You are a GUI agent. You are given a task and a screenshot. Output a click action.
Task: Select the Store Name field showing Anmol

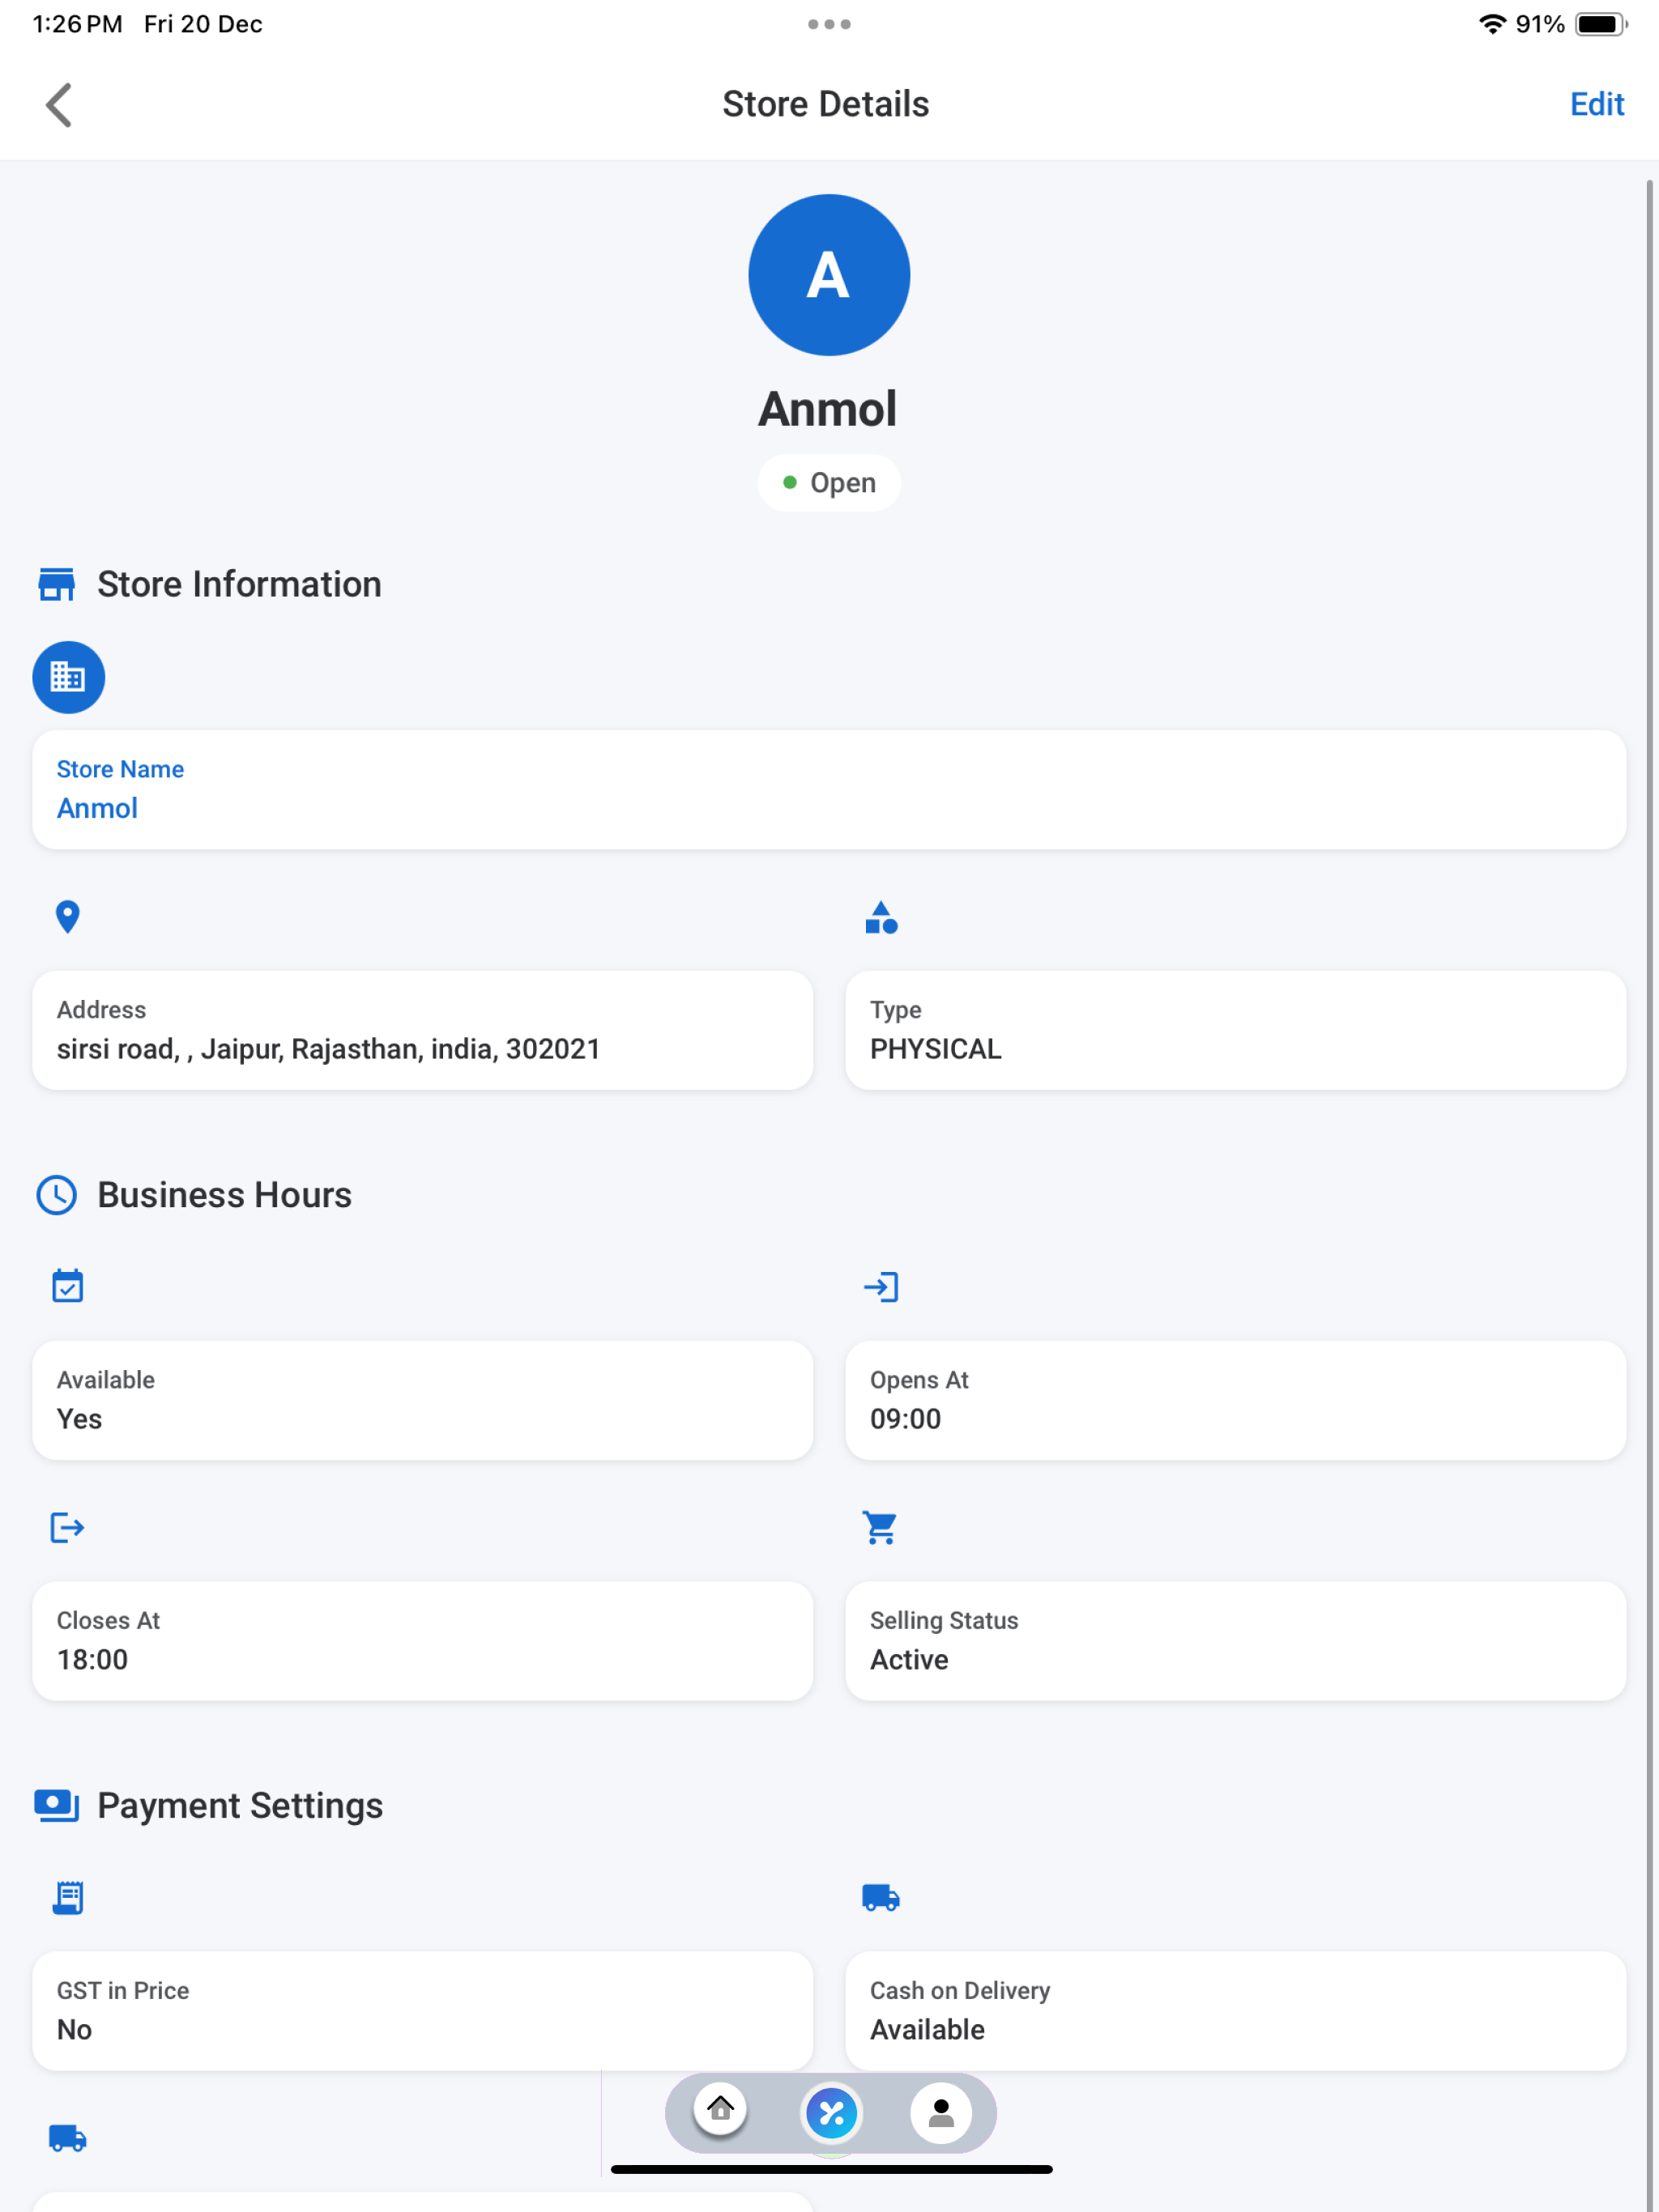point(829,789)
